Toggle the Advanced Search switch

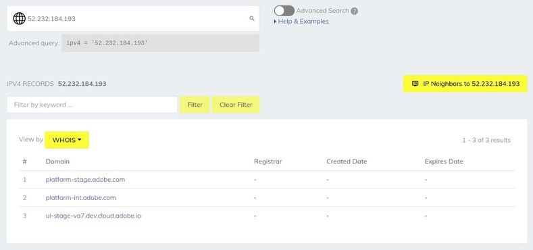(x=284, y=11)
